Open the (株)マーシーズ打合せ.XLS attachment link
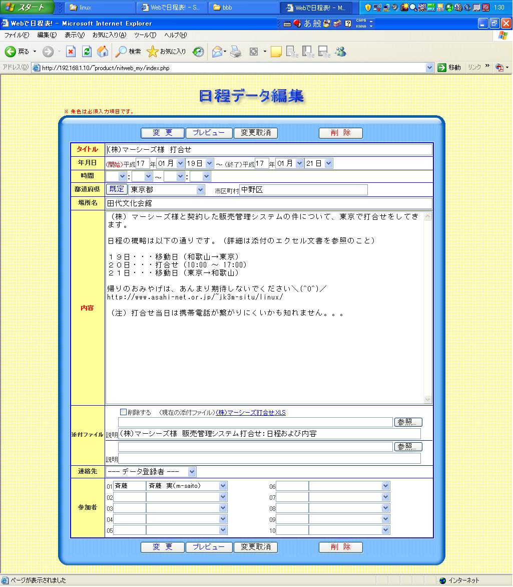 click(x=251, y=413)
